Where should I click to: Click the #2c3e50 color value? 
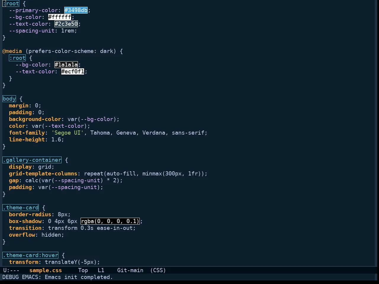coord(66,24)
